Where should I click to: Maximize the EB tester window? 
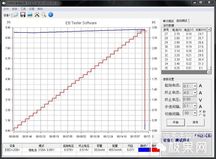pyautogui.click(x=201, y=2)
